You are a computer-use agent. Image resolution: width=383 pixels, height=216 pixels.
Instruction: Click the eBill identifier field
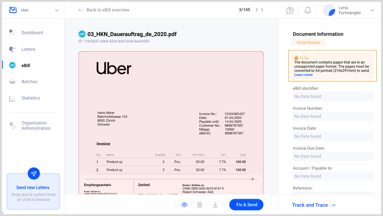pos(333,96)
